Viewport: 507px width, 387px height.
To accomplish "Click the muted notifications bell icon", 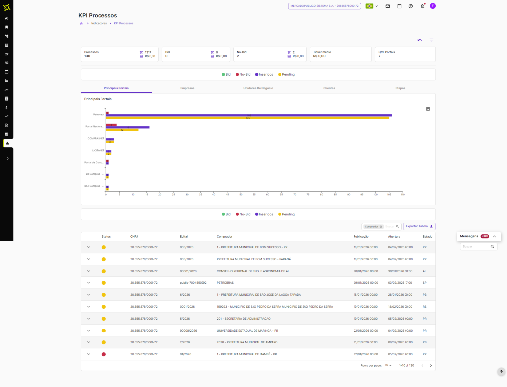I will tap(422, 6).
